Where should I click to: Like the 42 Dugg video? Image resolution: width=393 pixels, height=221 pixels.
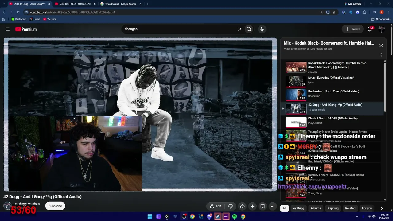tap(215, 206)
